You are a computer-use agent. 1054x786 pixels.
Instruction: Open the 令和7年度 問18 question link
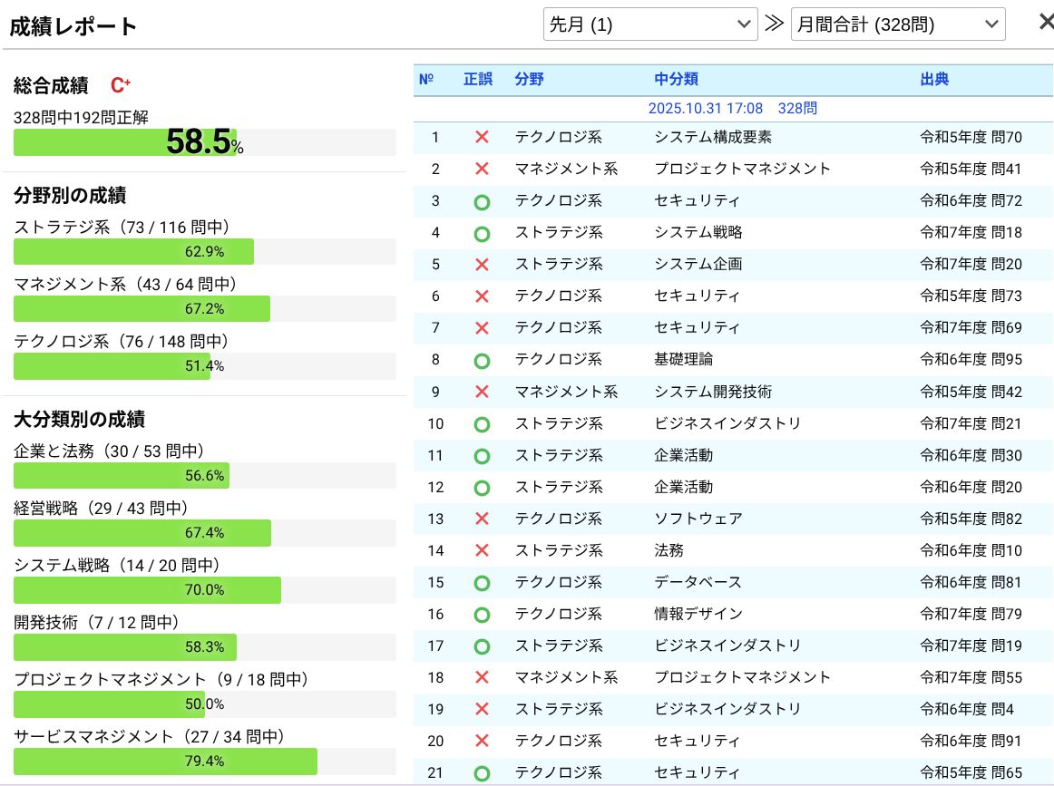tap(971, 233)
